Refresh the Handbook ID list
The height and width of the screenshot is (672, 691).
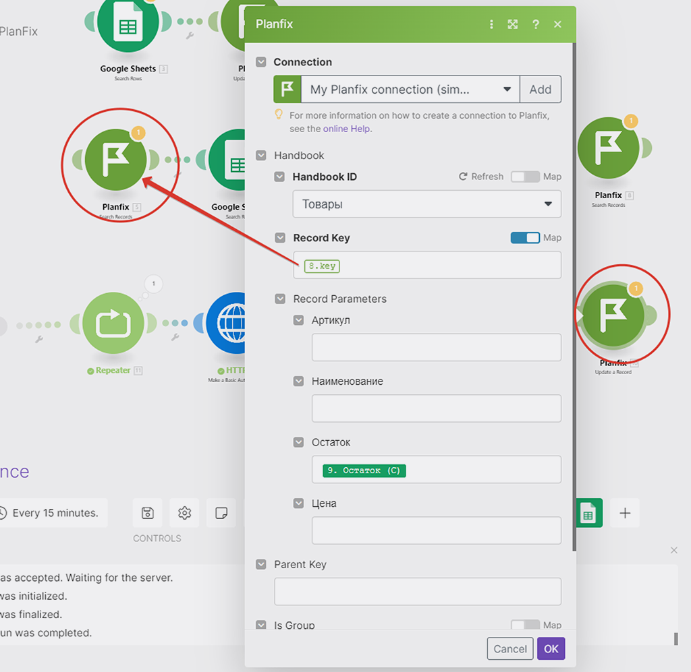click(x=480, y=177)
